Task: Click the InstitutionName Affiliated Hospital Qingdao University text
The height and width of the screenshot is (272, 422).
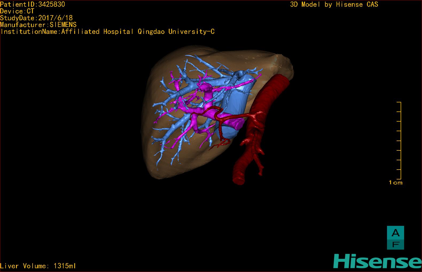Action: click(107, 32)
